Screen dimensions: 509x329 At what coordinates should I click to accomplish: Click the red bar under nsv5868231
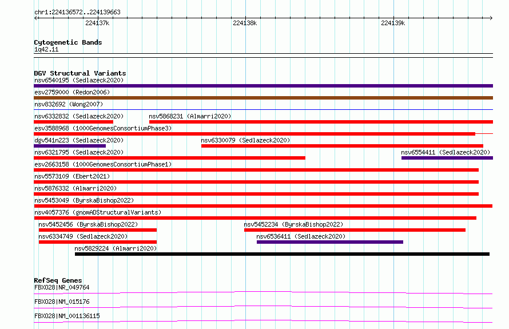pyautogui.click(x=321, y=122)
